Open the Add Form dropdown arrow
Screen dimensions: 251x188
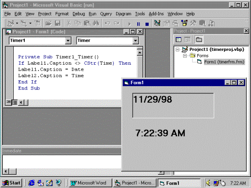pyautogui.click(x=30, y=23)
